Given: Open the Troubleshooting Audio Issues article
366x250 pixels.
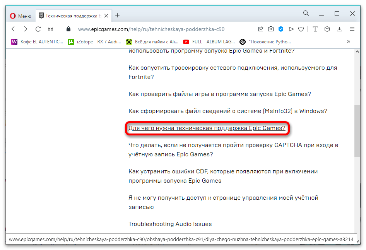Looking at the screenshot, I should tap(170, 224).
